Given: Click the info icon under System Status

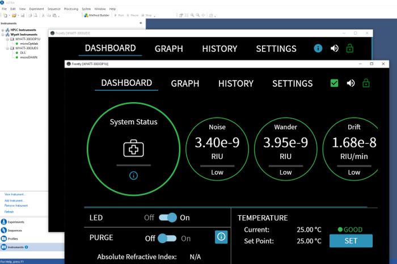Looking at the screenshot, I should coord(133,176).
